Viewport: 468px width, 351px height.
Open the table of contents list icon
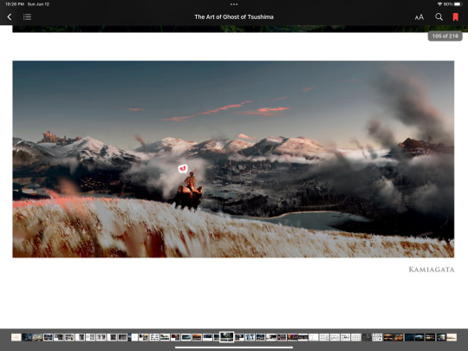pyautogui.click(x=27, y=17)
